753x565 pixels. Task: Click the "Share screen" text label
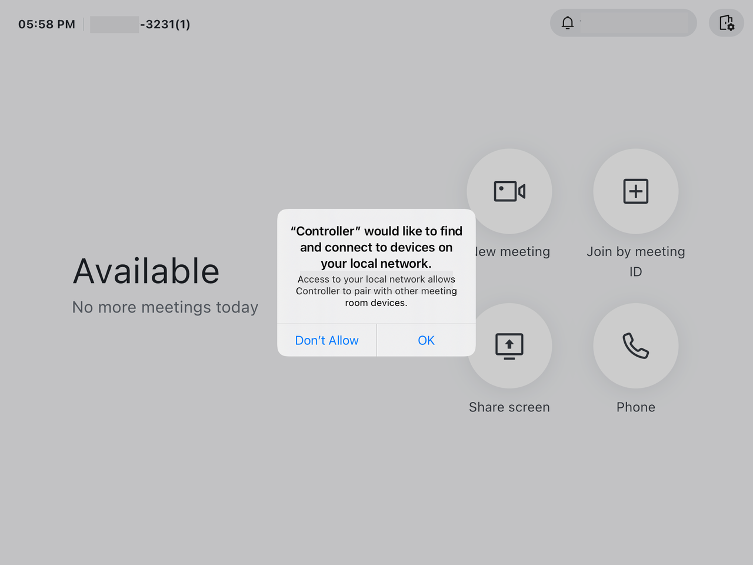[509, 407]
